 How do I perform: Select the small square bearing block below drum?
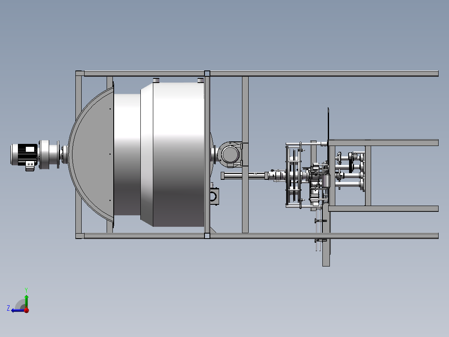[x=214, y=196]
